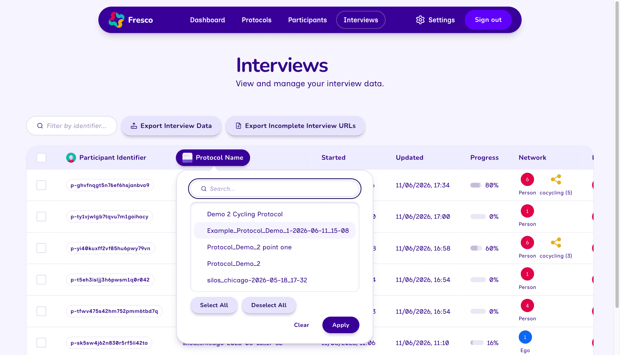Click the 16% progress bar

pos(477,343)
